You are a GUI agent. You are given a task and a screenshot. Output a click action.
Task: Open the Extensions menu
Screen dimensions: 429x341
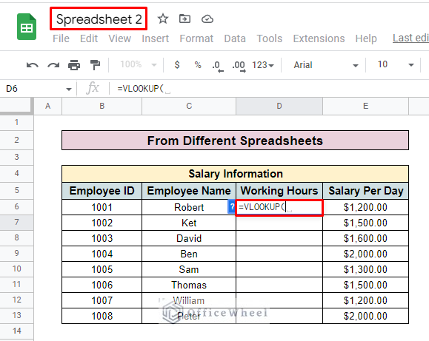[319, 38]
